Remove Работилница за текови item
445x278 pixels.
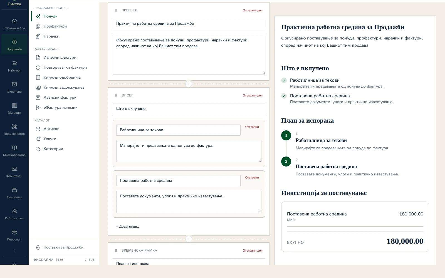[x=252, y=127]
